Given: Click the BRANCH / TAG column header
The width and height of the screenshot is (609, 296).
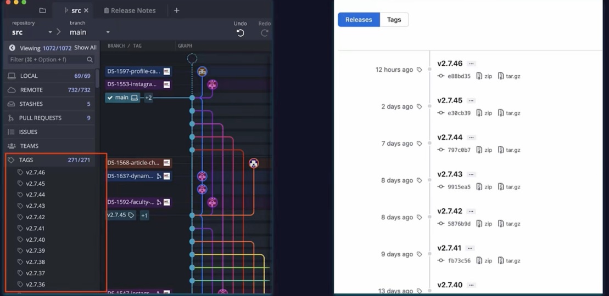Looking at the screenshot, I should (124, 46).
